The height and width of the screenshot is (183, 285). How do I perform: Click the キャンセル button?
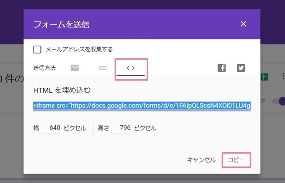point(202,160)
